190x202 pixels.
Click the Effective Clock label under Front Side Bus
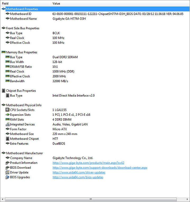click(20, 43)
